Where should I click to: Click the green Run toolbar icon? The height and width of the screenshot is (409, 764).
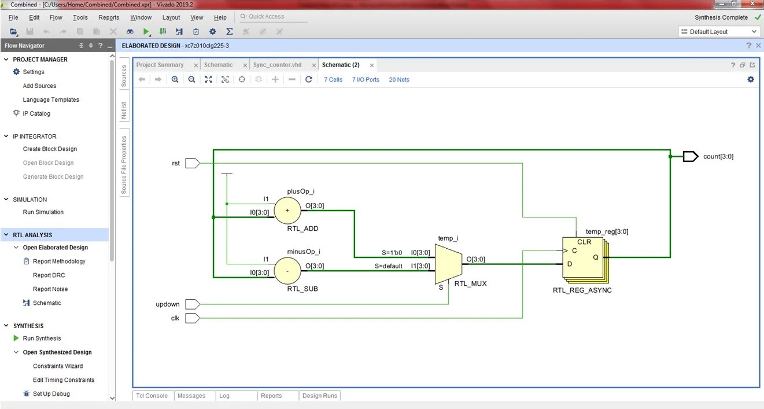tap(146, 31)
